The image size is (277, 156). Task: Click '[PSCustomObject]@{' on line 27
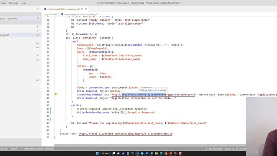pyautogui.click(x=102, y=52)
